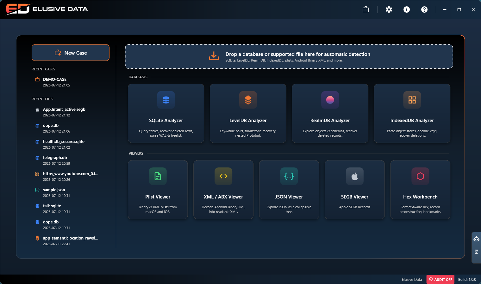Click braces icon beside sample.json
481x284 pixels.
pyautogui.click(x=37, y=190)
